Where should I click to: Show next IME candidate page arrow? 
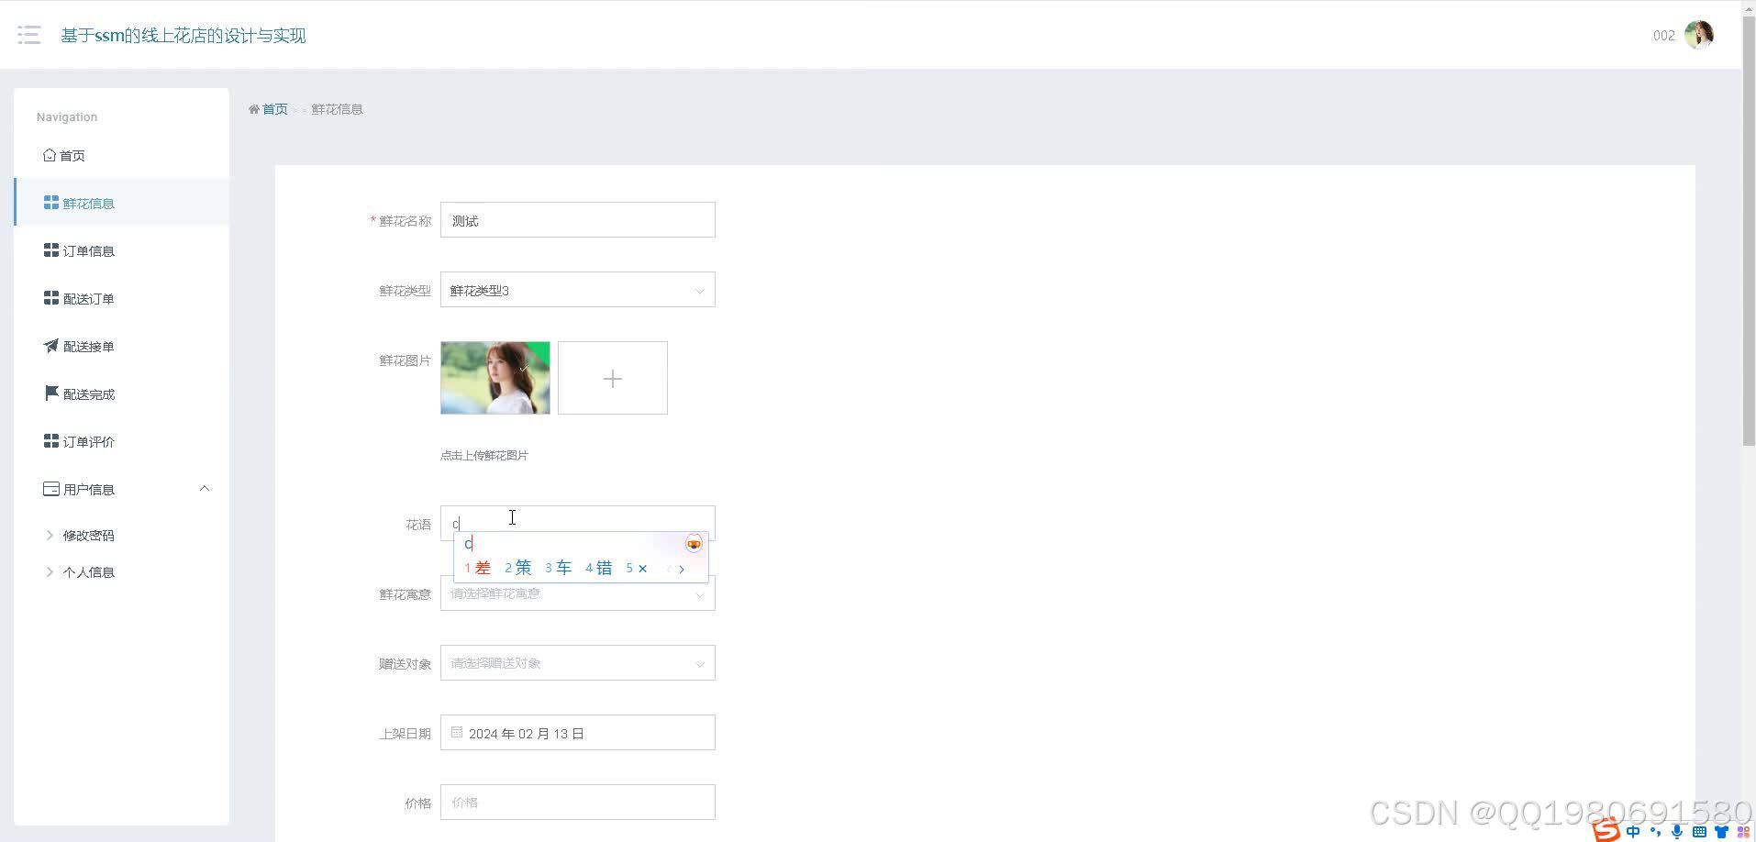682,569
